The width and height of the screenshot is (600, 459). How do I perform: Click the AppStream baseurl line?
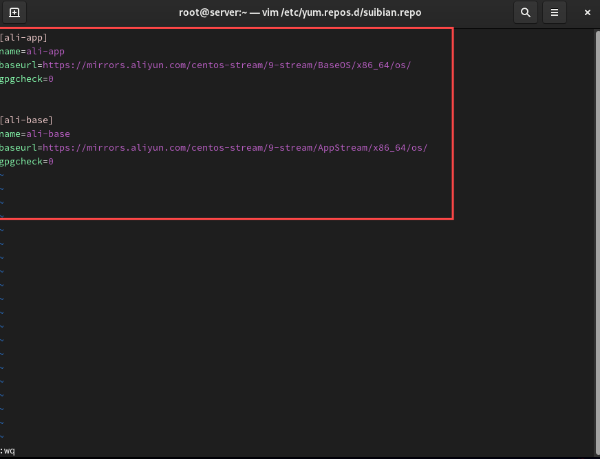pos(214,148)
